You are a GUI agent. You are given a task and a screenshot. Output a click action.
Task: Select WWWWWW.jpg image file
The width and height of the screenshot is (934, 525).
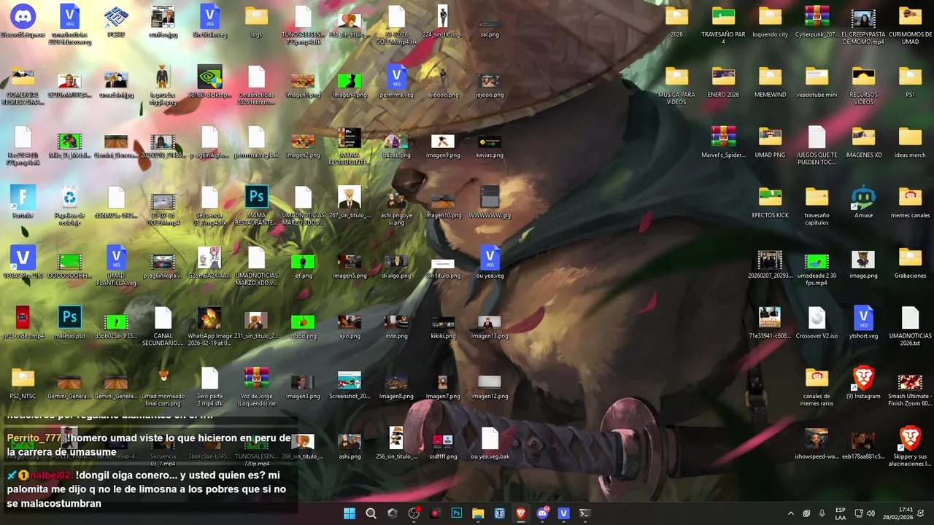tap(490, 203)
